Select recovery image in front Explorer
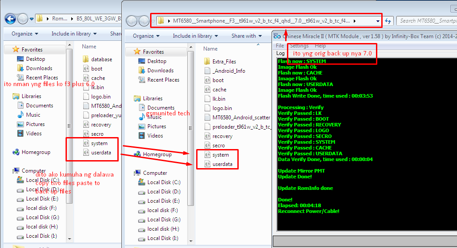 [x=219, y=136]
